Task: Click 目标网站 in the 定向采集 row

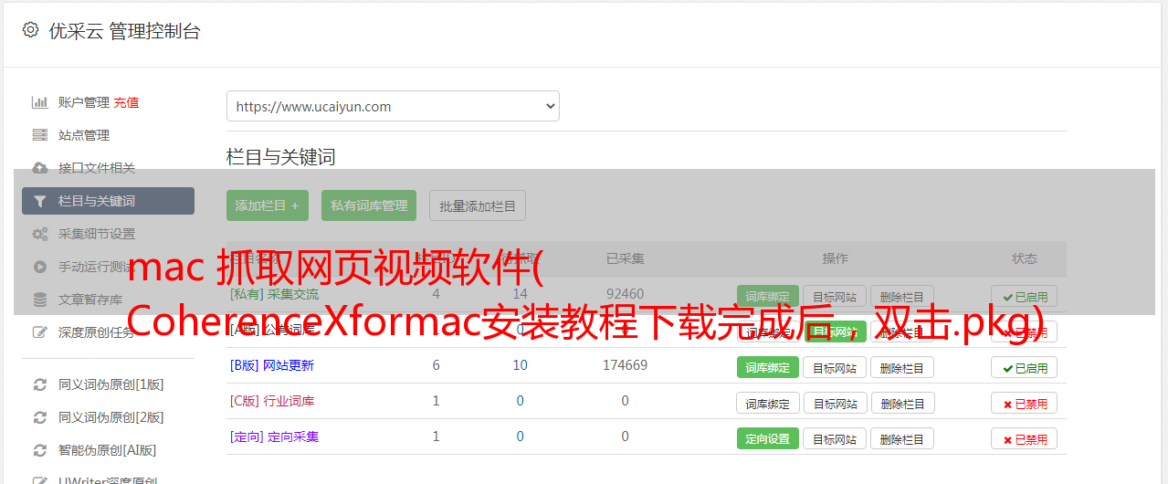Action: (835, 438)
